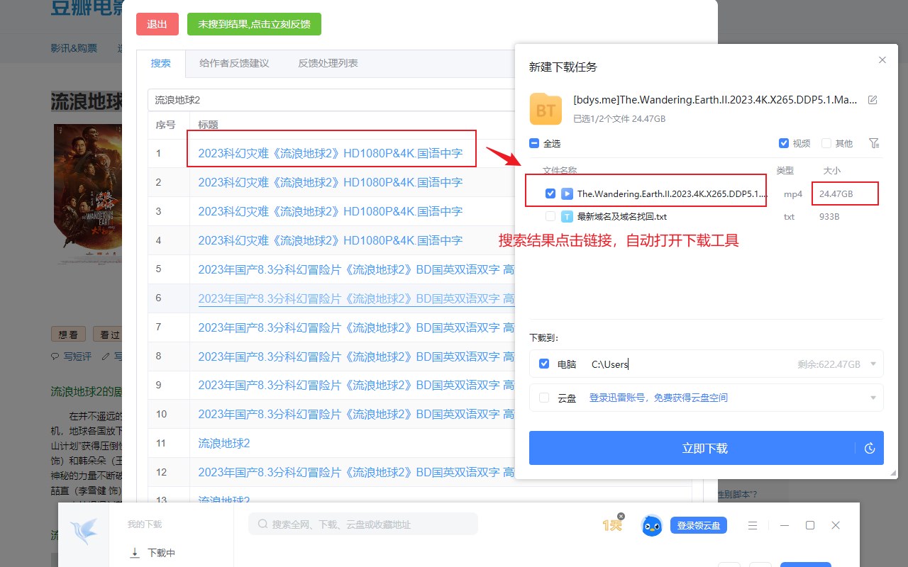
Task: Expand the 电脑 path dropdown arrow
Action: click(873, 364)
